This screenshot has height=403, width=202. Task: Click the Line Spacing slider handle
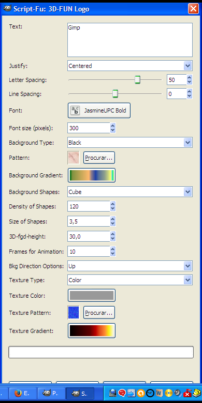click(116, 94)
